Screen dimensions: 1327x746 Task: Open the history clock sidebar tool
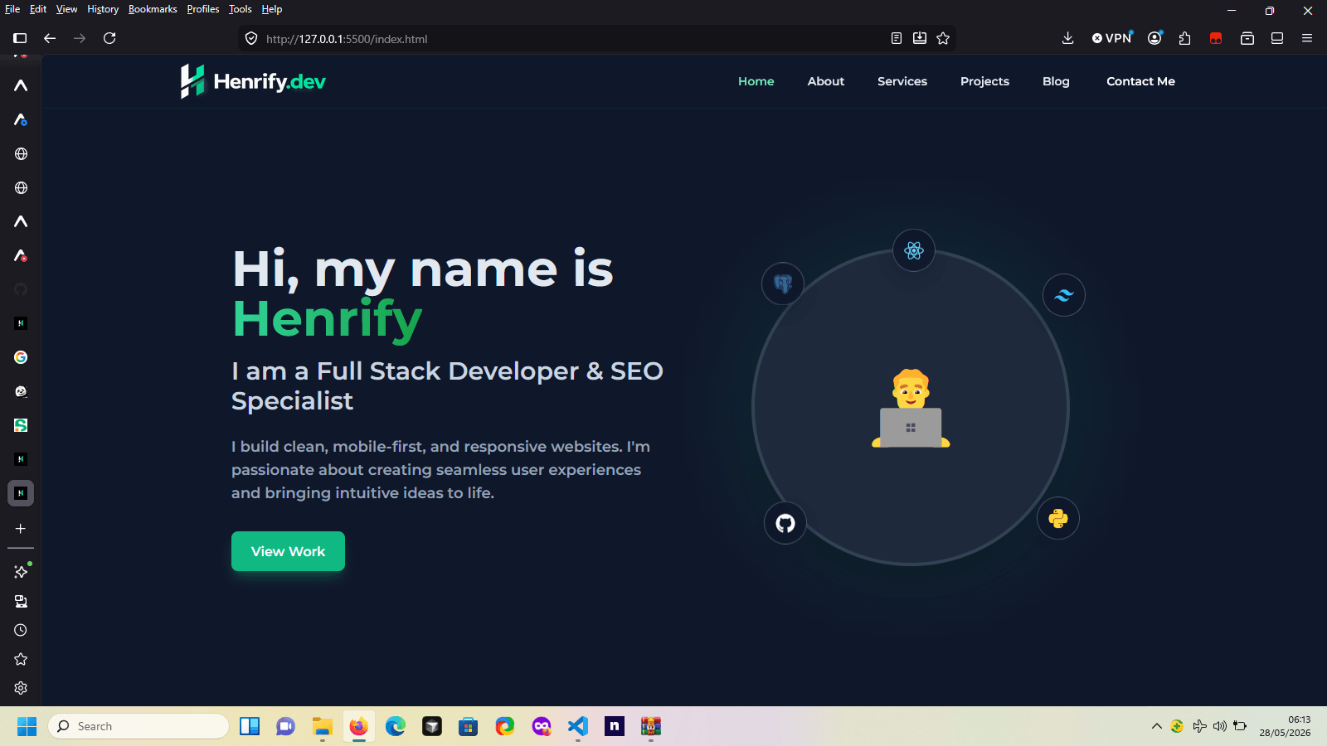click(x=21, y=630)
